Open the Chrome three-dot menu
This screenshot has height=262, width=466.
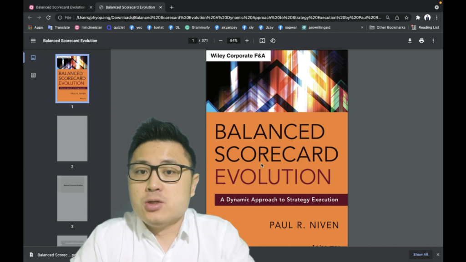[x=436, y=18]
